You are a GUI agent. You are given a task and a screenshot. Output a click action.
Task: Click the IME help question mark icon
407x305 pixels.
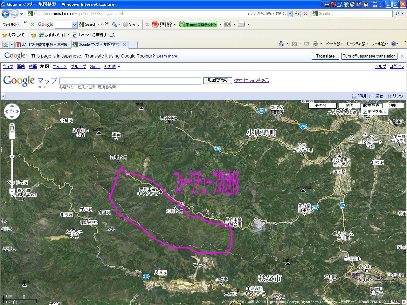tap(366, 4)
